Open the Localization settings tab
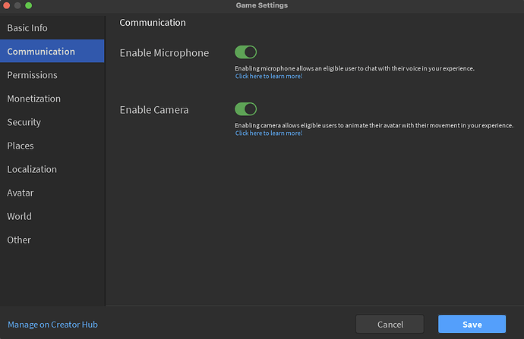Image resolution: width=524 pixels, height=339 pixels. click(32, 169)
